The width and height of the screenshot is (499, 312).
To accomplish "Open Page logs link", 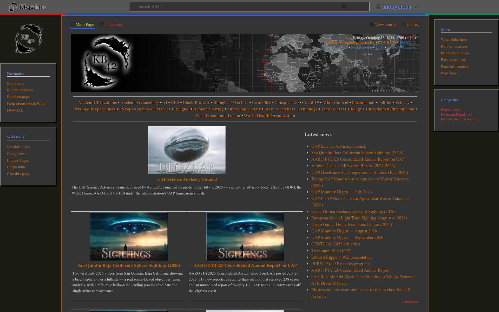I will pos(449,73).
